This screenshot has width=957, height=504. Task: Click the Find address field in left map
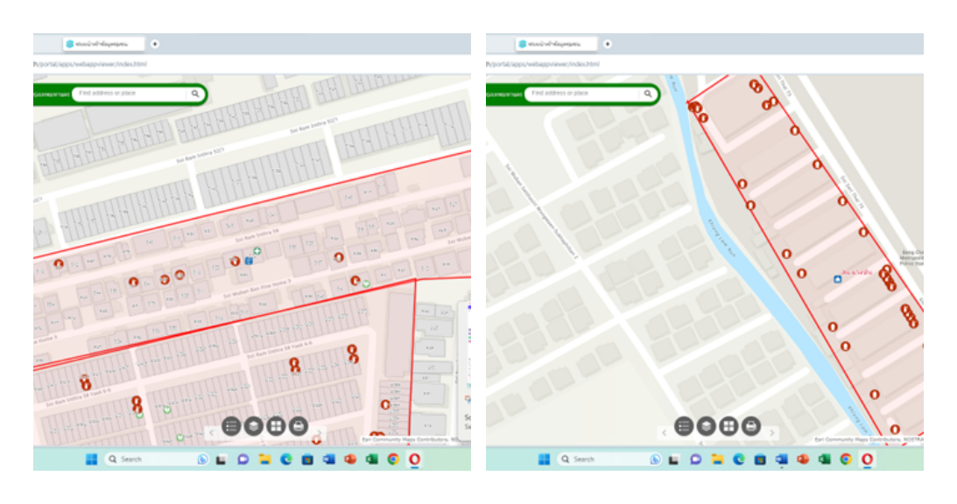(131, 94)
